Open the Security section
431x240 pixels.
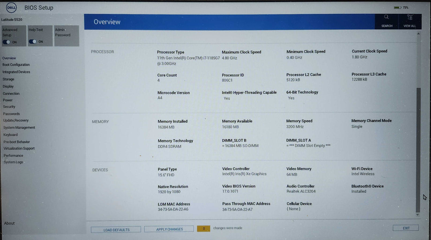tap(9, 107)
